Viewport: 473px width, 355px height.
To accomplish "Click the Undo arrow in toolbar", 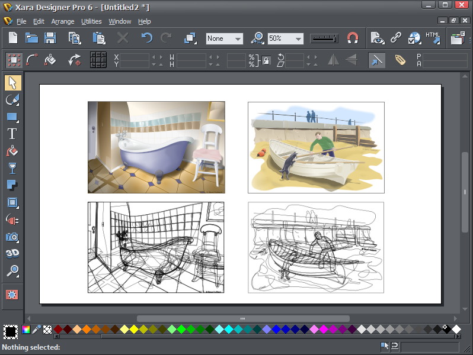I will 146,38.
